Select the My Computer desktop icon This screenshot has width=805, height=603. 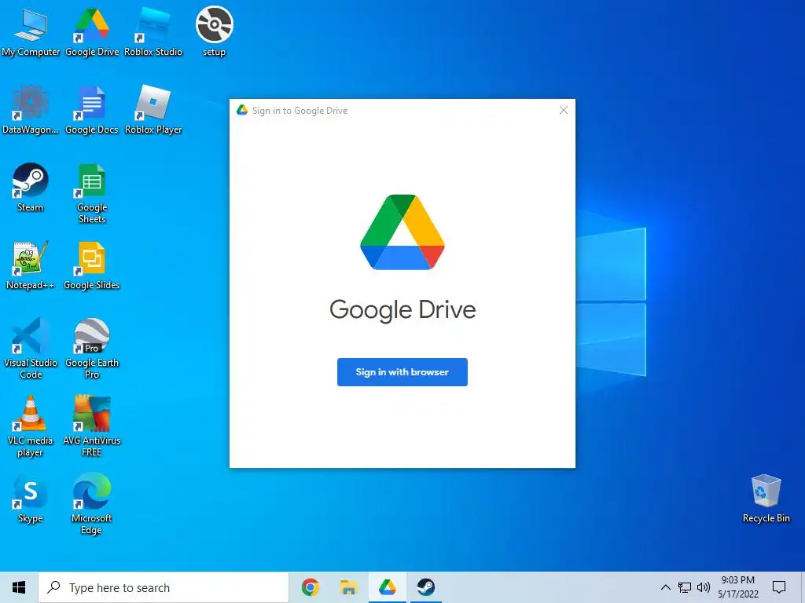click(x=31, y=31)
